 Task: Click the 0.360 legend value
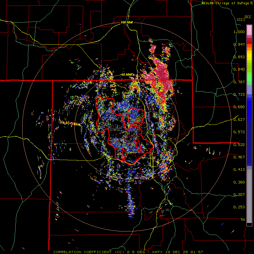[239, 182]
